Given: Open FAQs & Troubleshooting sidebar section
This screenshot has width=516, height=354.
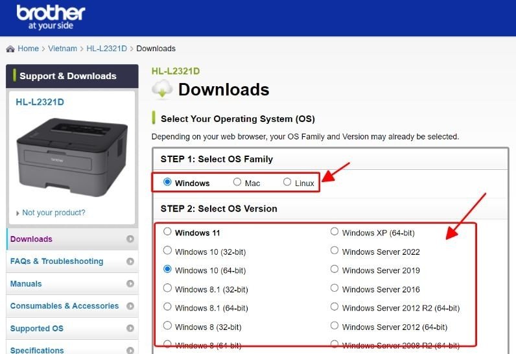Looking at the screenshot, I should [x=56, y=261].
